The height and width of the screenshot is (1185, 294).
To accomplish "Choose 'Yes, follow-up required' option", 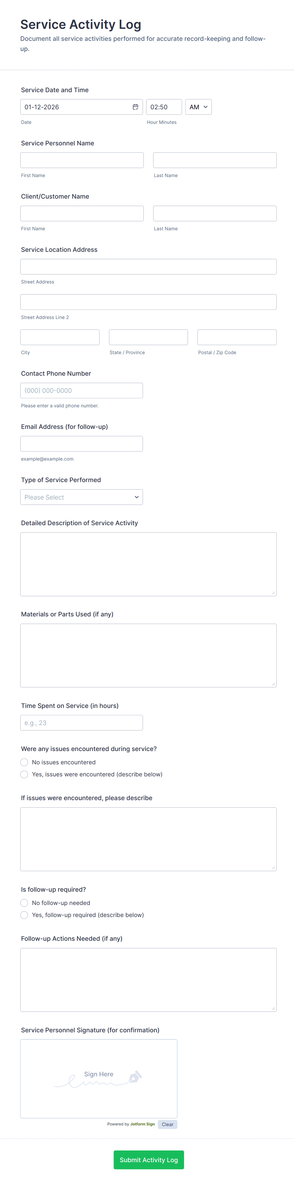I will tap(24, 915).
